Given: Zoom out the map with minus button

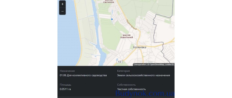Looking at the screenshot, I should (x=63, y=11).
